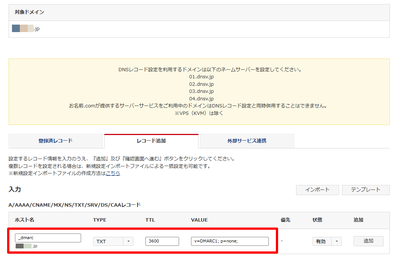This screenshot has height=257, width=394.
Task: Click the 02.dnsv.jp name server text
Action: pos(201,84)
